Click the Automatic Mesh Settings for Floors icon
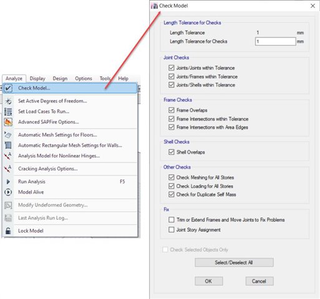The height and width of the screenshot is (299, 320). point(8,135)
